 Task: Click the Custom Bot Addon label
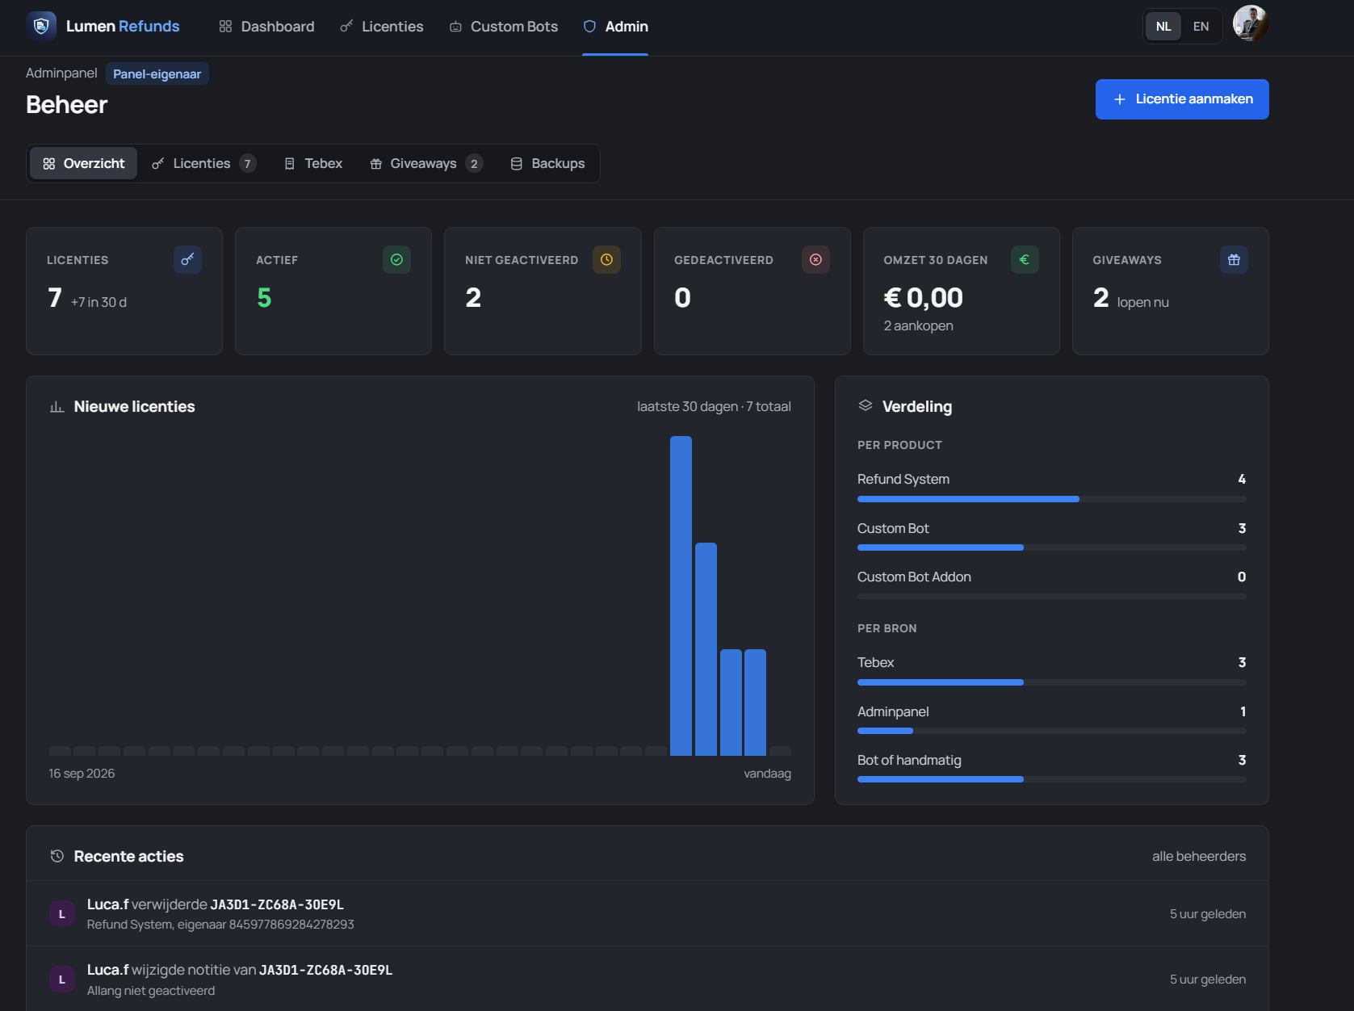point(914,577)
